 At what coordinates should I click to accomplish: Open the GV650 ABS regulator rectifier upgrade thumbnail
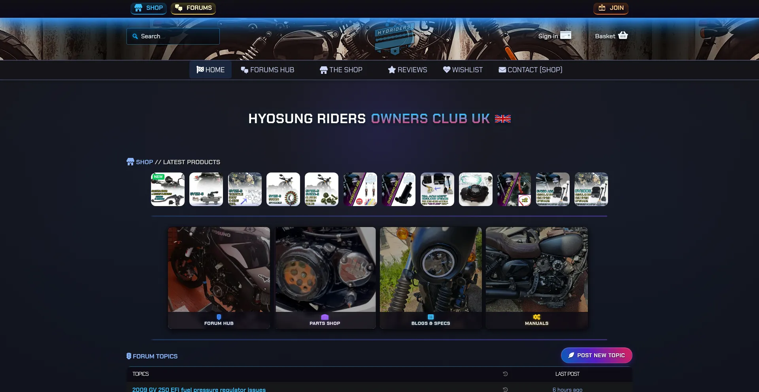click(553, 189)
